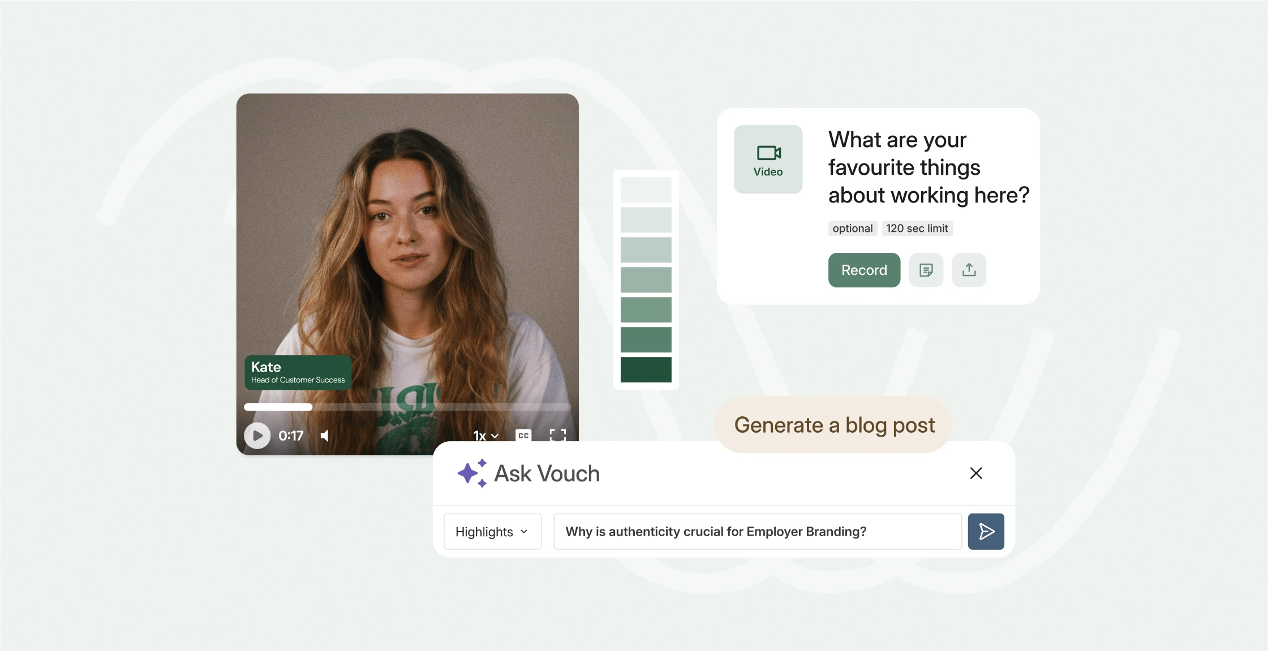Click Kate's name label on the video

pyautogui.click(x=266, y=367)
